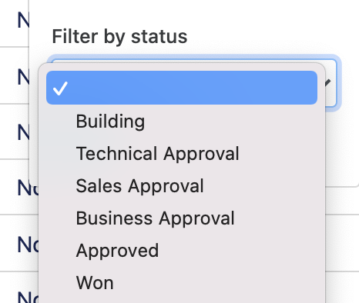The image size is (359, 303).
Task: Open the truncated link beside Sales Approval option
Action: 28,188
